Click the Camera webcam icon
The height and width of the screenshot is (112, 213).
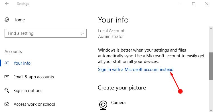(x=103, y=105)
